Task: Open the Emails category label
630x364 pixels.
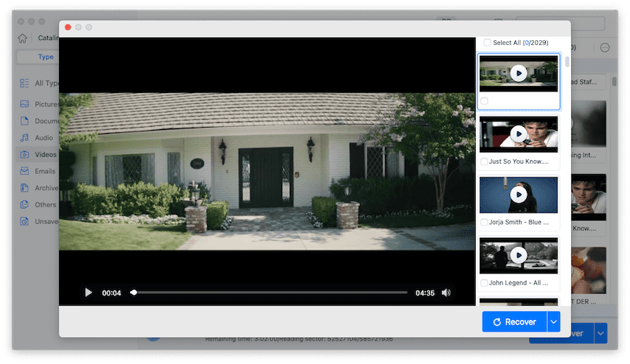Action: click(45, 171)
